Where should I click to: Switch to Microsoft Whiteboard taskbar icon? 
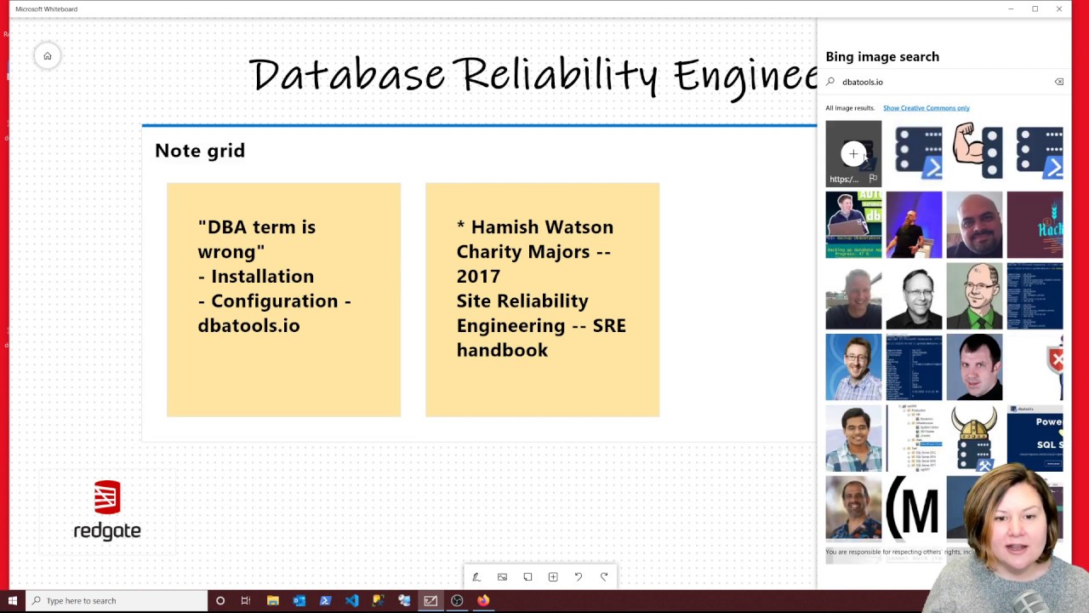coord(430,600)
